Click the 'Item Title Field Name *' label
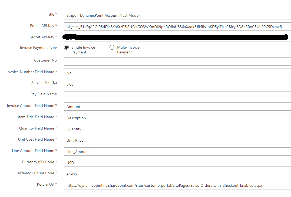 37,117
